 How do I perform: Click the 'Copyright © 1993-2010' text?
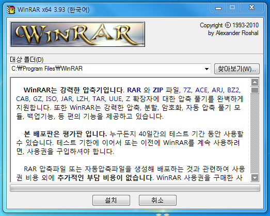click(229, 25)
